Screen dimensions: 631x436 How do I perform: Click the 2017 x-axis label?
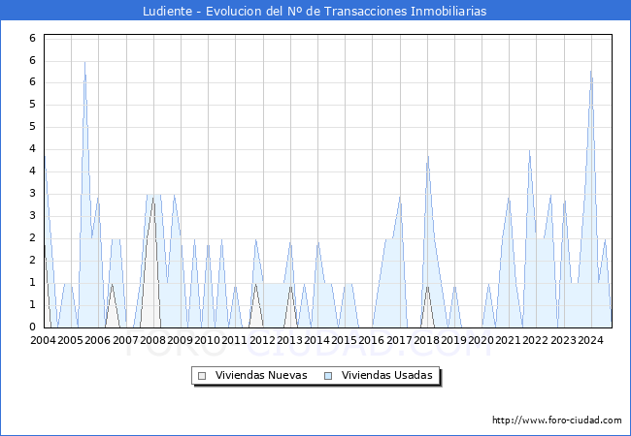399,340
